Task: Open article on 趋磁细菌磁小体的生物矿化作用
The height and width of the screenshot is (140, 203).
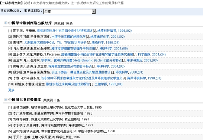Action: coord(97,54)
